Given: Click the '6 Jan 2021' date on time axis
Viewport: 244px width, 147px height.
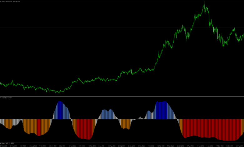Looking at the screenshot, I should tap(62, 146).
